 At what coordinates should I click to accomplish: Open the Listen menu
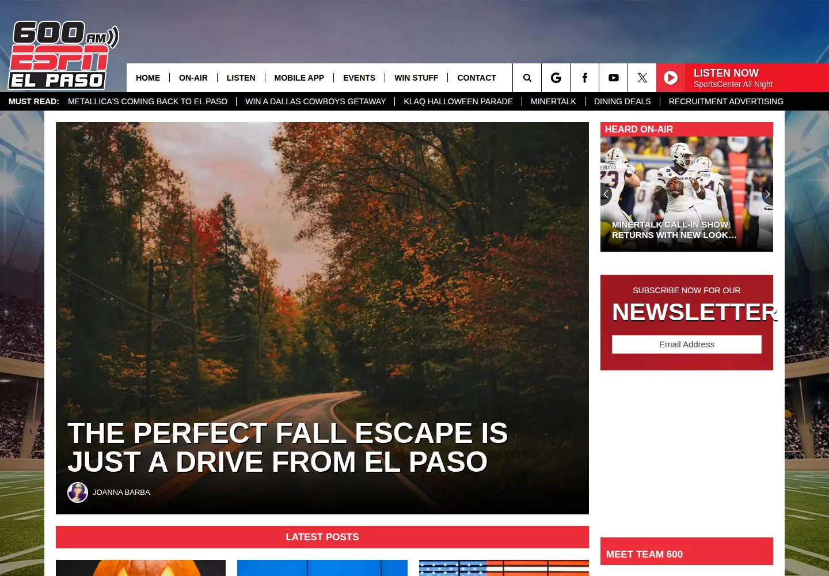point(241,78)
